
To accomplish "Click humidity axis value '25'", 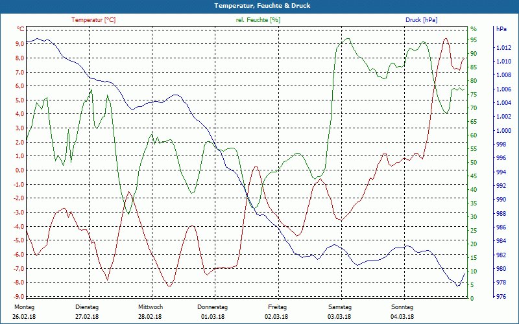I will (474, 231).
